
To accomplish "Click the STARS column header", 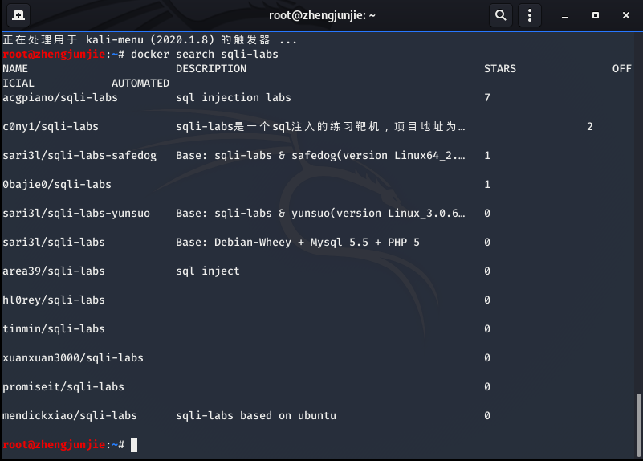I will point(500,68).
